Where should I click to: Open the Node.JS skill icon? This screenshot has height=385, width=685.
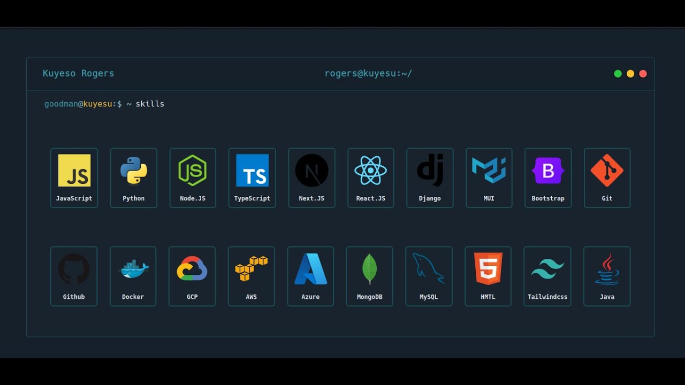coord(192,171)
